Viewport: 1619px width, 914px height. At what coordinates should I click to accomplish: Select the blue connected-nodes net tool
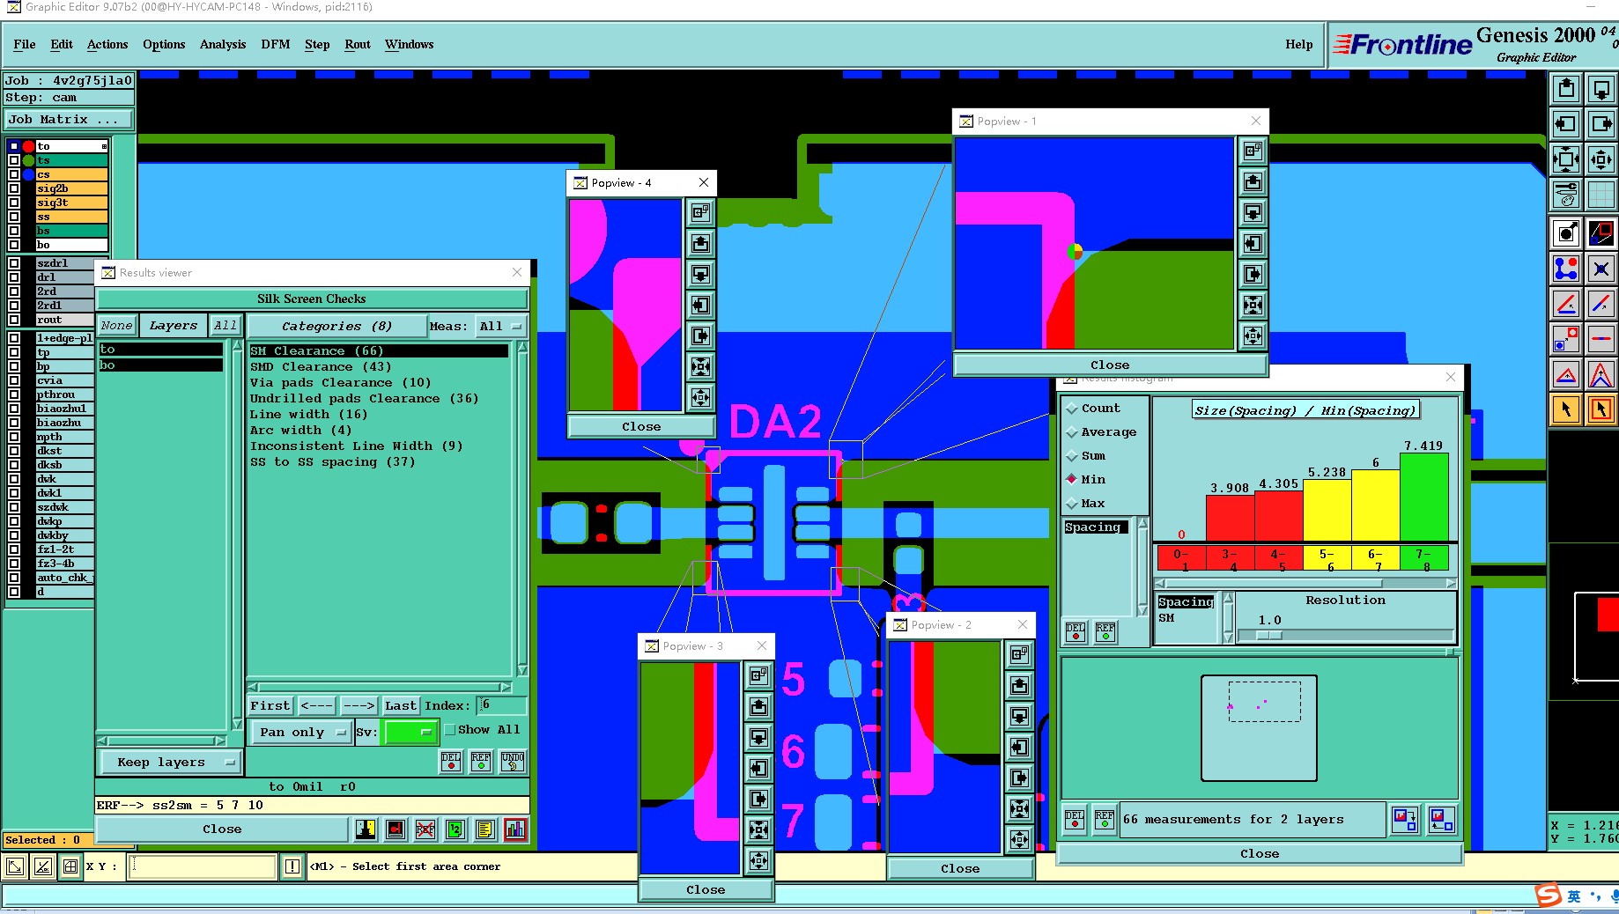[1566, 269]
